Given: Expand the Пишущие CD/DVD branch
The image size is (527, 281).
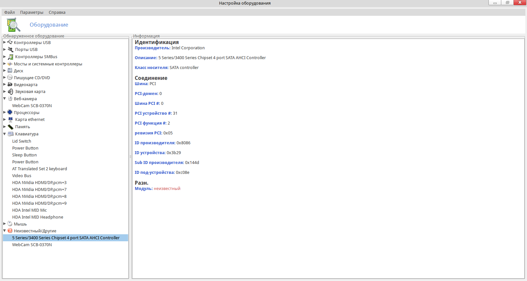Looking at the screenshot, I should click(x=5, y=78).
